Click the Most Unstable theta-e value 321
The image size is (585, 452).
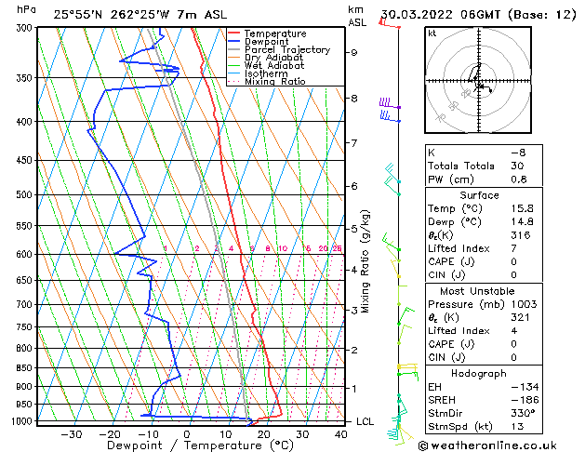pyautogui.click(x=521, y=318)
